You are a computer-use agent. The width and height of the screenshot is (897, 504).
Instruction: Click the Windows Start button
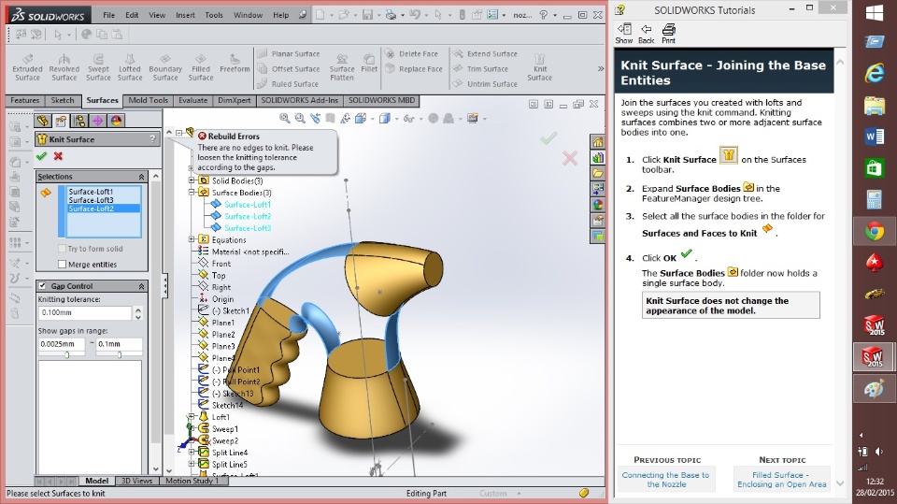875,12
